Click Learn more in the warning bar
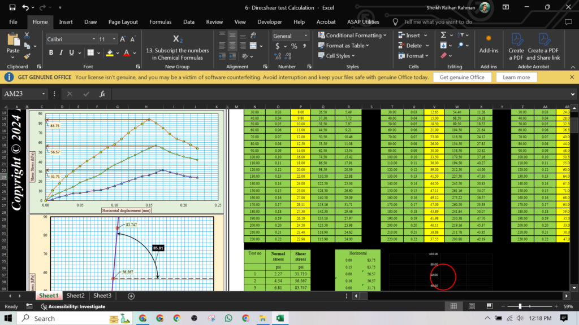Viewport: 579px width, 325px height. 516,77
